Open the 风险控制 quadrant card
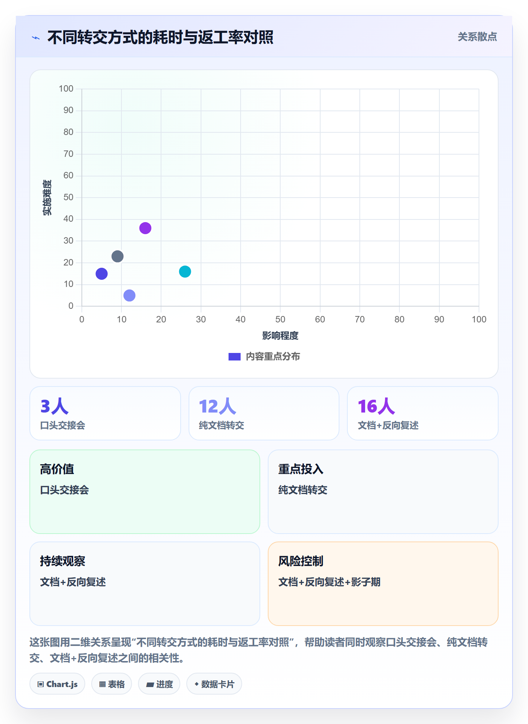The image size is (528, 724). [x=383, y=584]
